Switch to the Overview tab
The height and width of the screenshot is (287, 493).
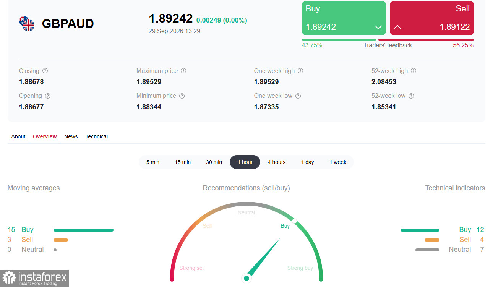(45, 136)
